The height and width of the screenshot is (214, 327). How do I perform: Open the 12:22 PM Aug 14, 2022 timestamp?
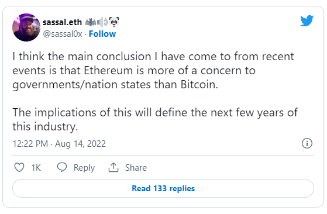click(x=59, y=144)
